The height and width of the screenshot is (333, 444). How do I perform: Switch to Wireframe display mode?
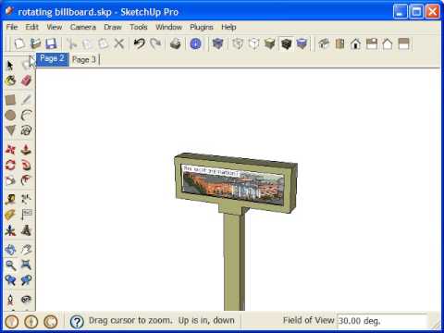tap(238, 43)
